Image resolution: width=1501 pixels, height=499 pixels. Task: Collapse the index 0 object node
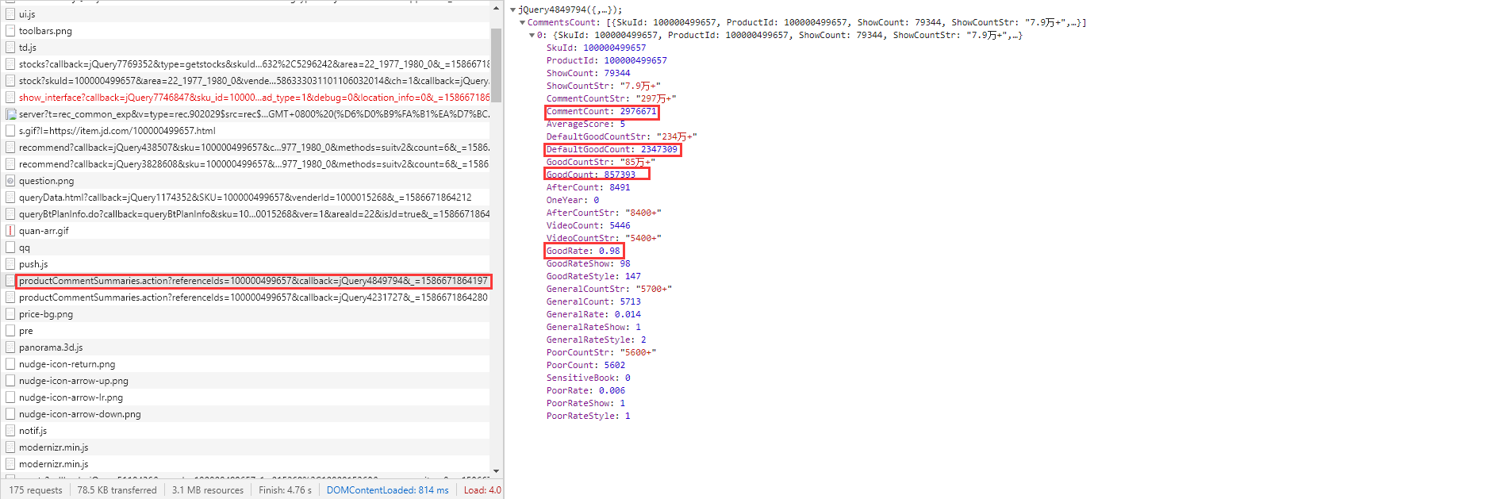tap(532, 35)
